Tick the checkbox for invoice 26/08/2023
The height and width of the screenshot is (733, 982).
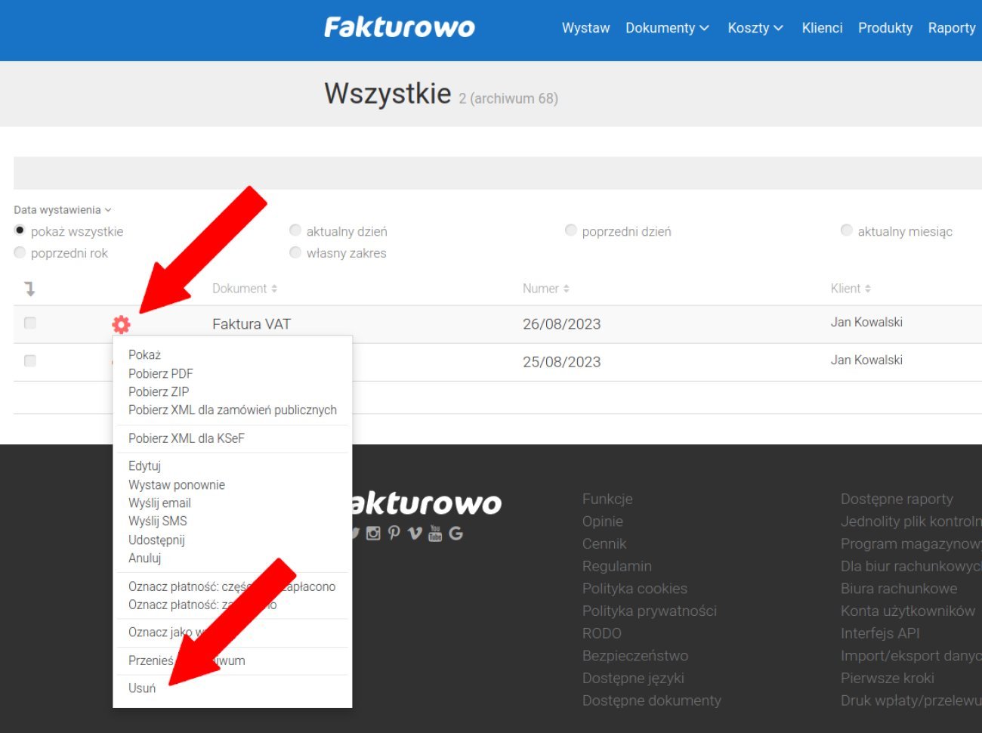pos(30,323)
